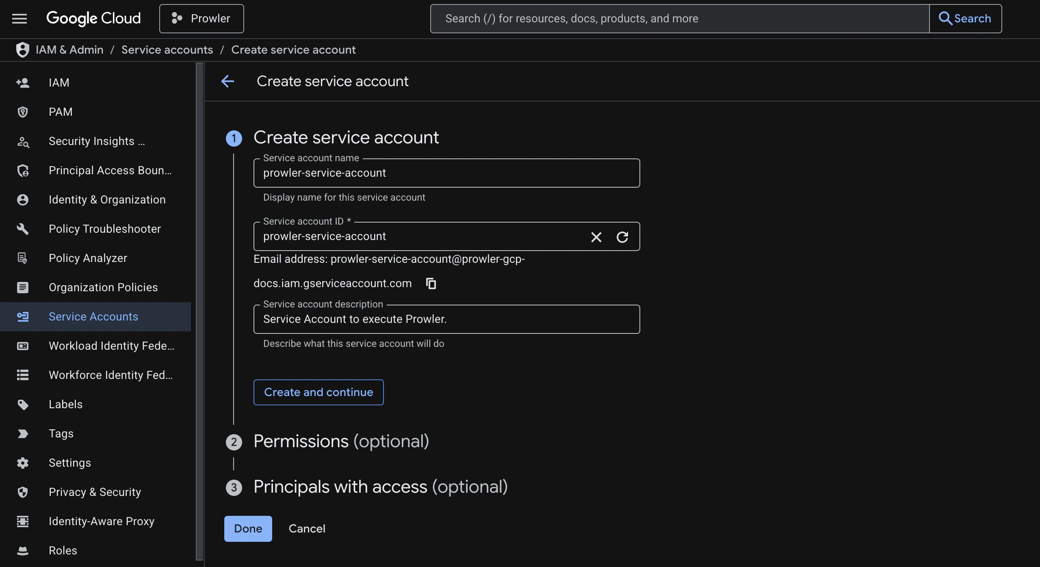Click the back arrow beside Create service account

[x=228, y=81]
